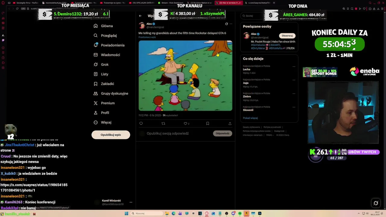Switch to Stream - Kick Dashboard tab
The image size is (386, 217).
(170, 3)
